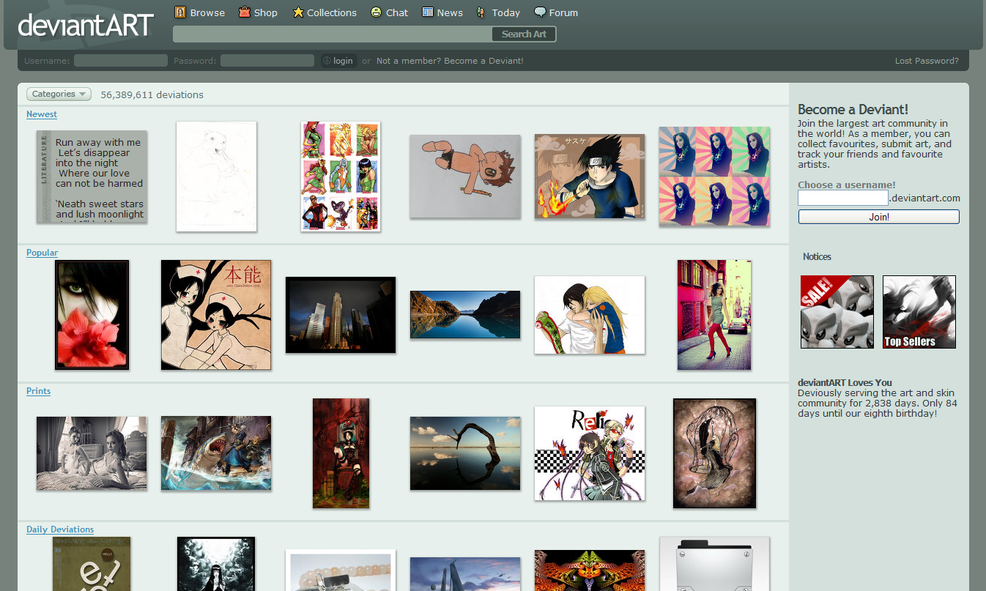This screenshot has width=986, height=591.
Task: Click the Choose a username text box
Action: pyautogui.click(x=842, y=198)
